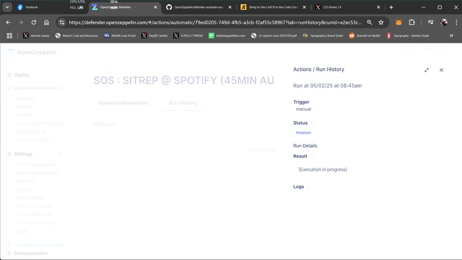Open the tab search dropdown arrow
Image resolution: width=462 pixels, height=260 pixels.
click(x=7, y=7)
